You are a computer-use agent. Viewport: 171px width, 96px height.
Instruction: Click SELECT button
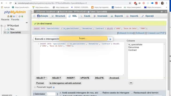tap(56, 78)
